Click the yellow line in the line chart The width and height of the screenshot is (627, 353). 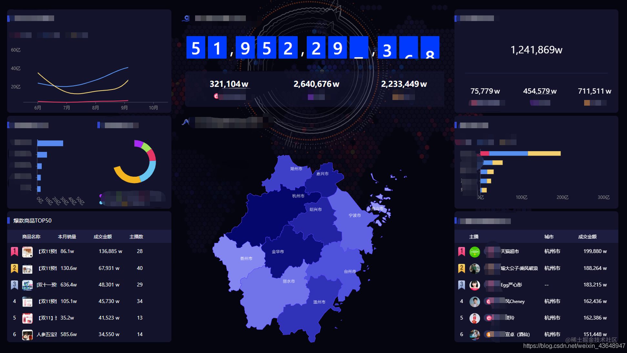click(77, 94)
